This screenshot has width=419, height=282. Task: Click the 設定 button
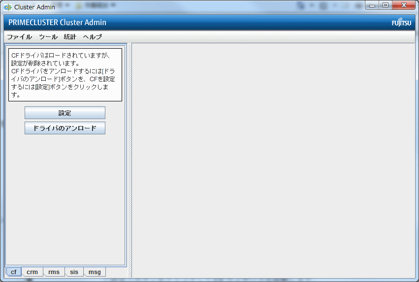(65, 113)
